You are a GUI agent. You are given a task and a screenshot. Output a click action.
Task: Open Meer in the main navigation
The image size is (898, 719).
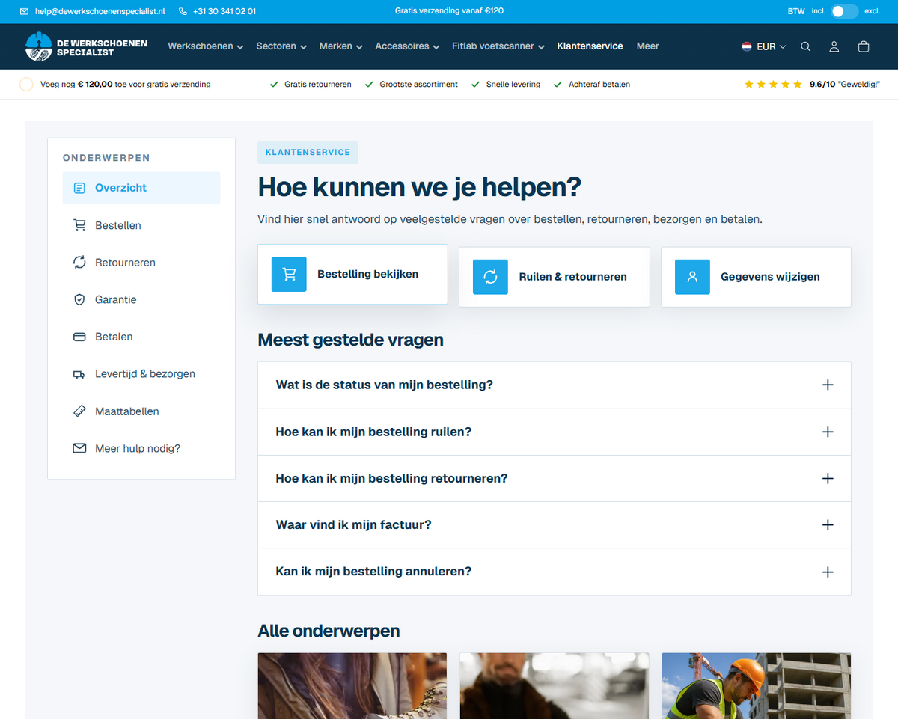(647, 46)
